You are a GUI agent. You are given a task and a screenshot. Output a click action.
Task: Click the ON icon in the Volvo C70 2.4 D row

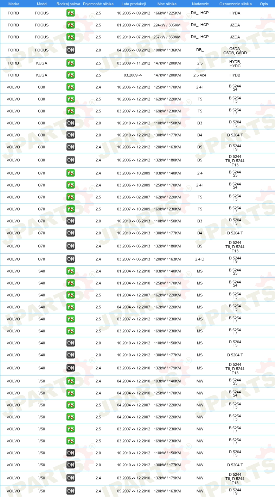click(71, 259)
